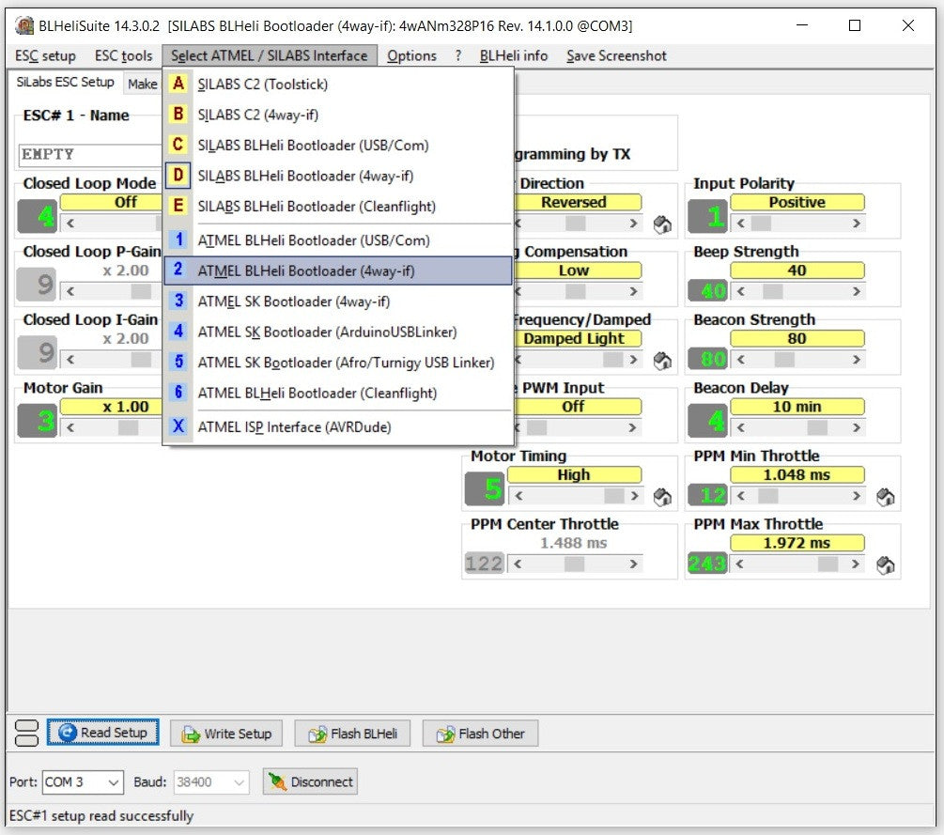
Task: Click the home icon beside PPM Min Throttle
Action: pos(885,497)
